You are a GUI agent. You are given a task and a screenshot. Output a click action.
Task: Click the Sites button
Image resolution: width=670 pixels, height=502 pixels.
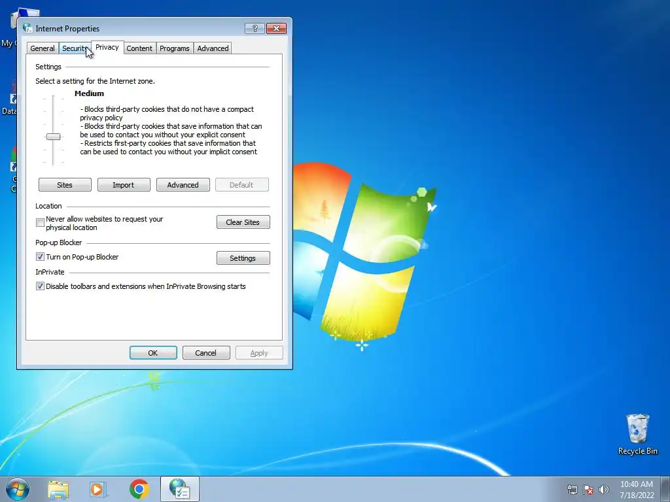tap(65, 185)
